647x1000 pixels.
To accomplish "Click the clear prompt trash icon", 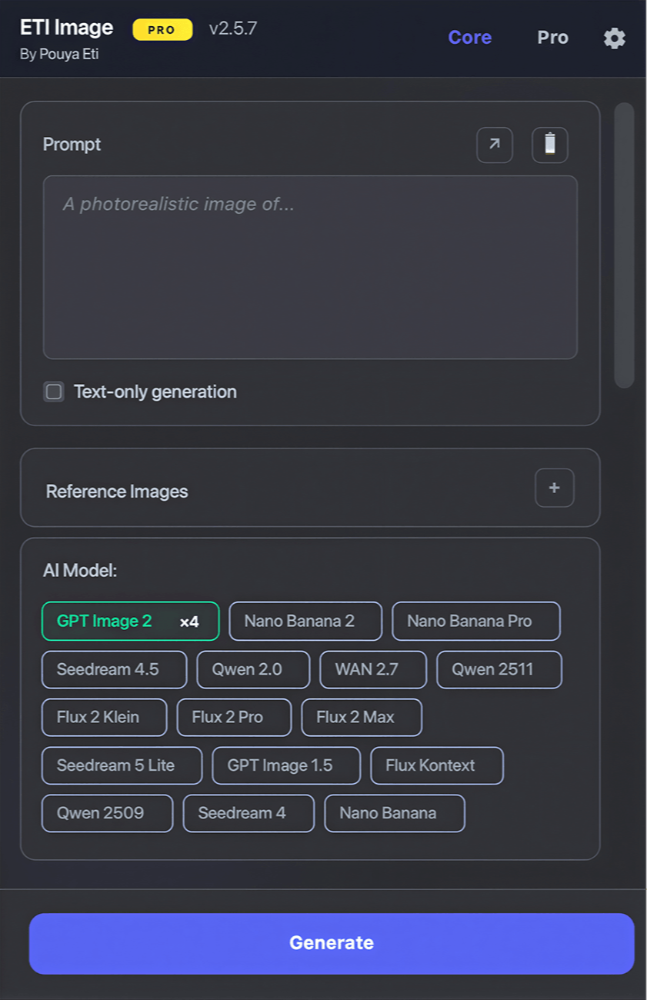I will 550,145.
